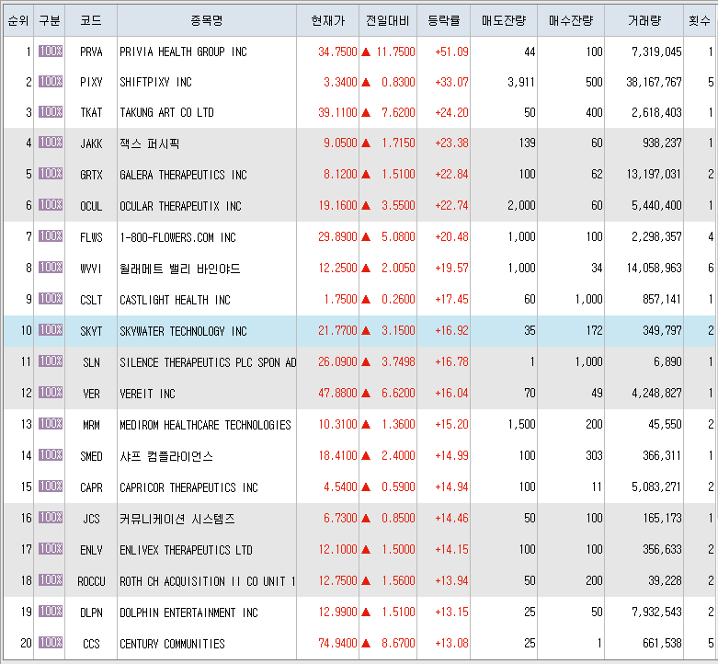Select the 잭스 퍼시픽 stock name
Screen dimensions: 718x664
click(149, 143)
